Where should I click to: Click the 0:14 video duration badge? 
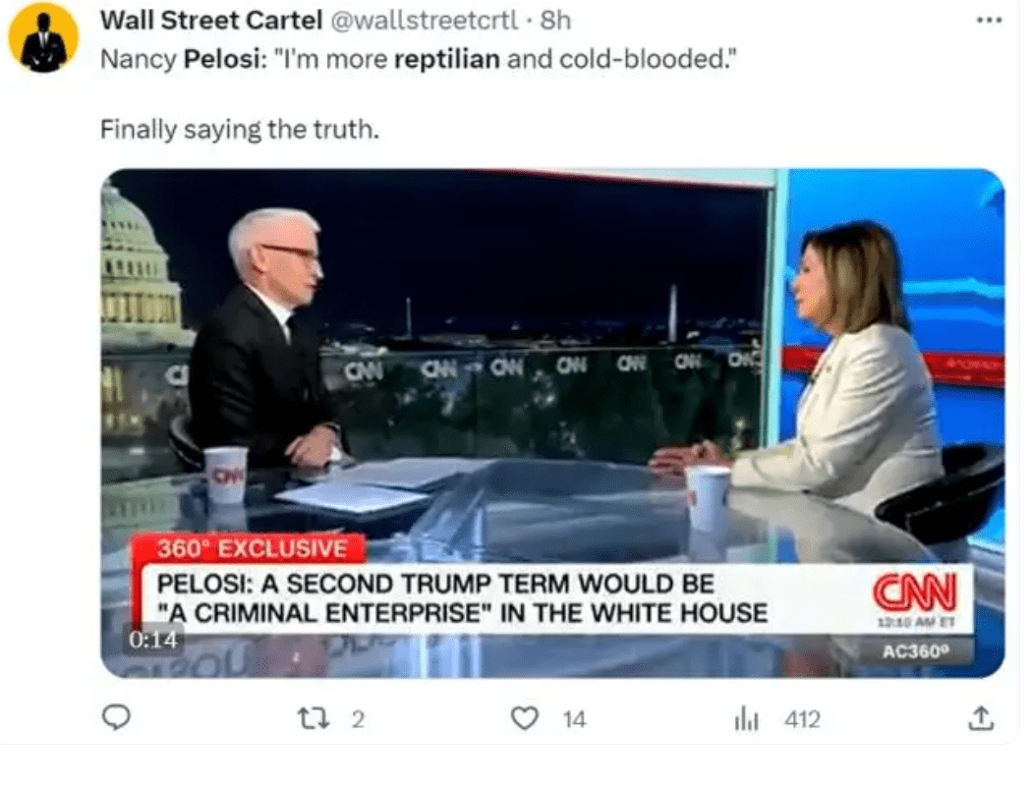[x=152, y=640]
